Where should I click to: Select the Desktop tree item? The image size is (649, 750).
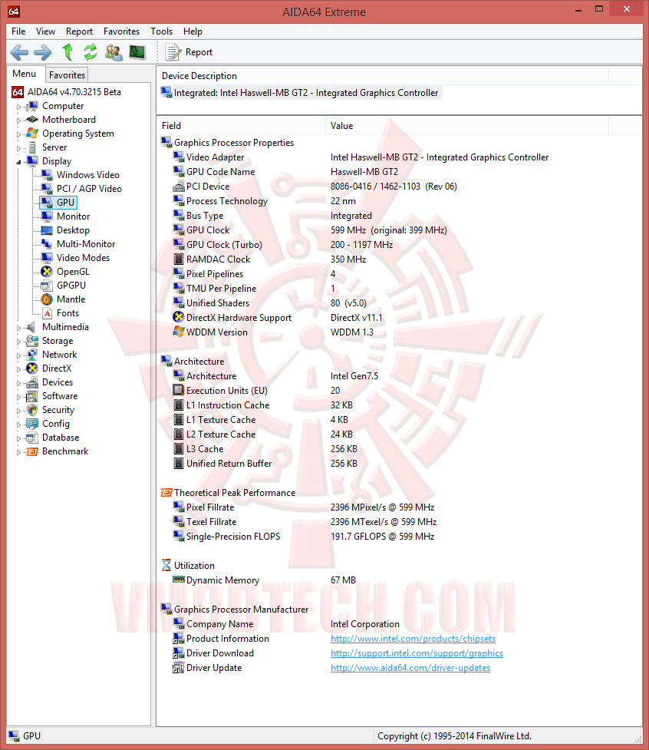pyautogui.click(x=73, y=230)
